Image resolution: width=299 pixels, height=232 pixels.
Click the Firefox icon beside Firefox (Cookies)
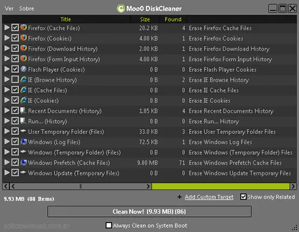click(23, 38)
